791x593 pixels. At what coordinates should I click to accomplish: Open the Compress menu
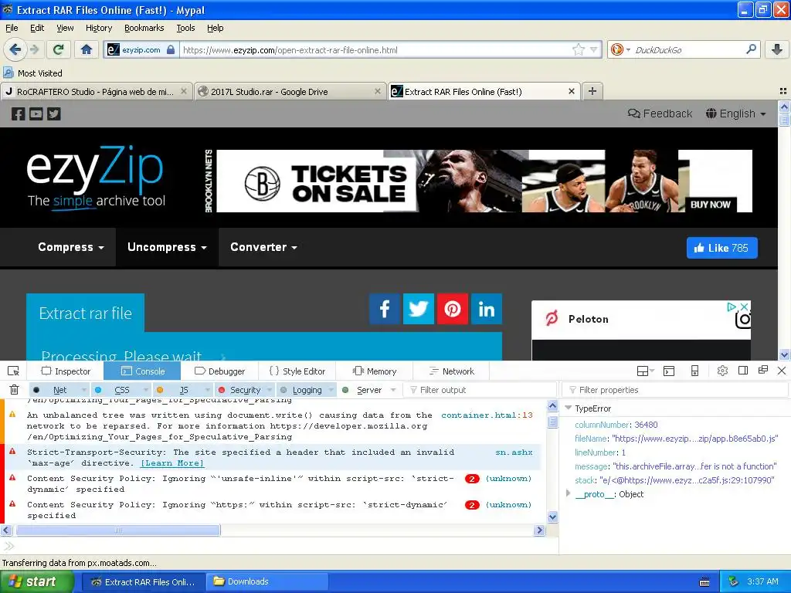[x=70, y=247]
